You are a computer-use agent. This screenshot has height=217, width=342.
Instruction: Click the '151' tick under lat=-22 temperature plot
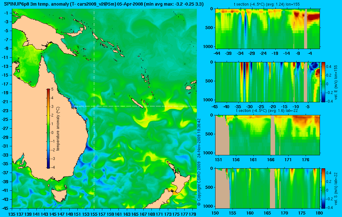coord(218,160)
